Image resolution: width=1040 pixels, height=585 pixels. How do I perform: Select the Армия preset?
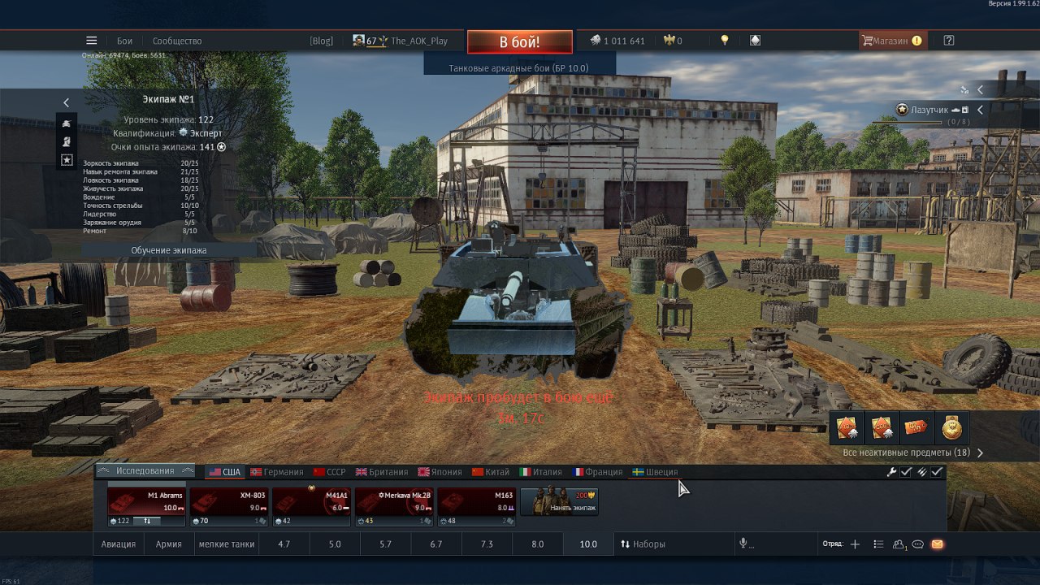tap(169, 544)
